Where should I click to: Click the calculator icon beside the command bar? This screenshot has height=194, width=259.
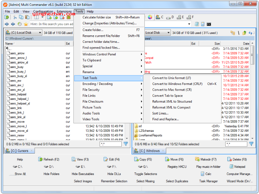coord(203,24)
